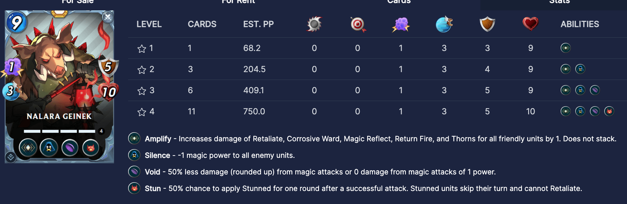Click the mana cost 9 badge on card

pos(16,22)
